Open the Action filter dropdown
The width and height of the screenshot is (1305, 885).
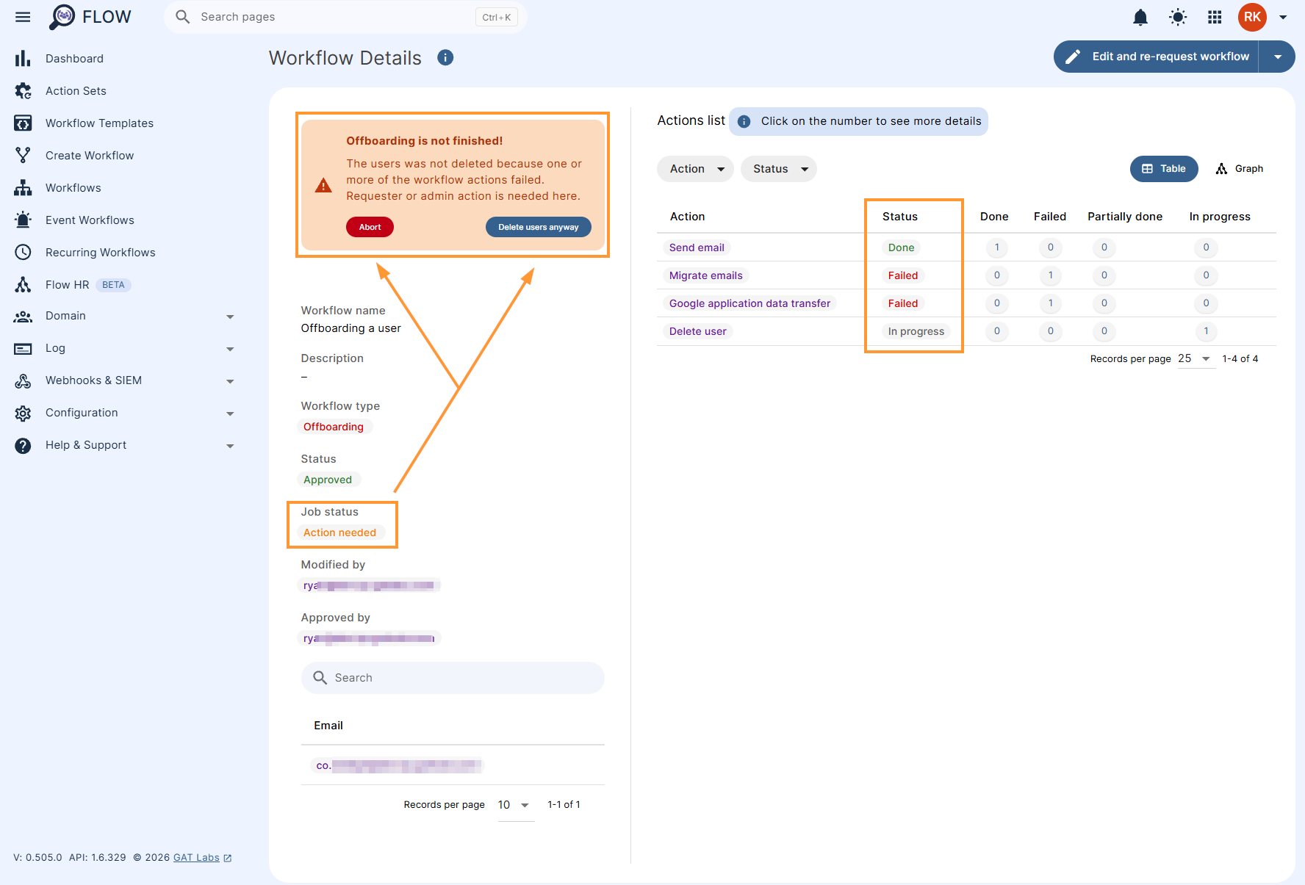click(x=695, y=169)
